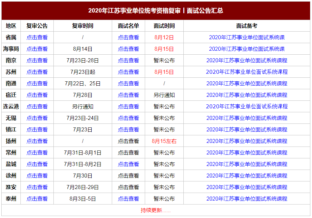This screenshot has width=312, height=218.
Task: Open 复审公告 link in the 盐城 row
Action: click(37, 164)
